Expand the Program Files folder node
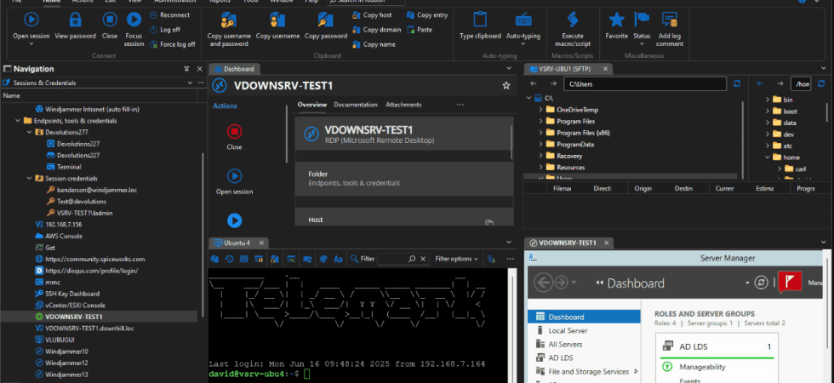This screenshot has height=383, width=834. pos(540,121)
